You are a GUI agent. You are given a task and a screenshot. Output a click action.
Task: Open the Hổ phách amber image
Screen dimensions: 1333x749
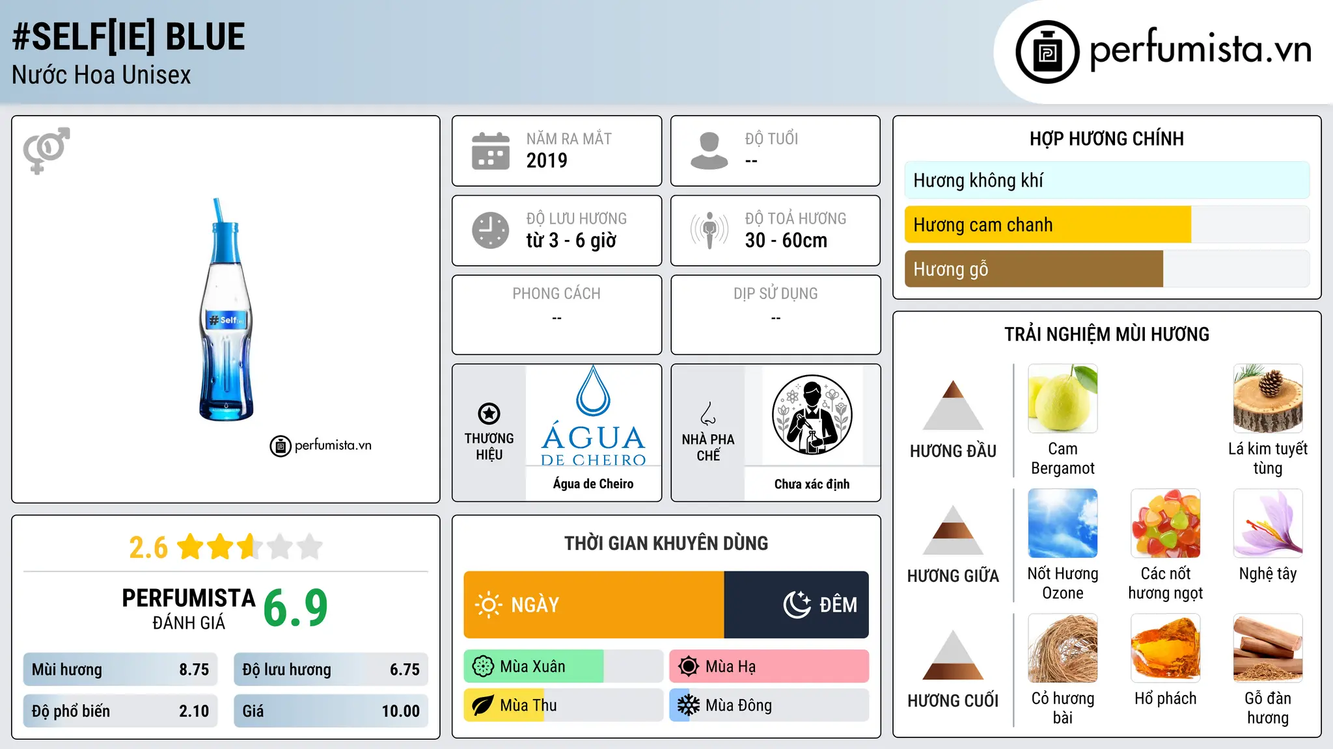click(1166, 648)
